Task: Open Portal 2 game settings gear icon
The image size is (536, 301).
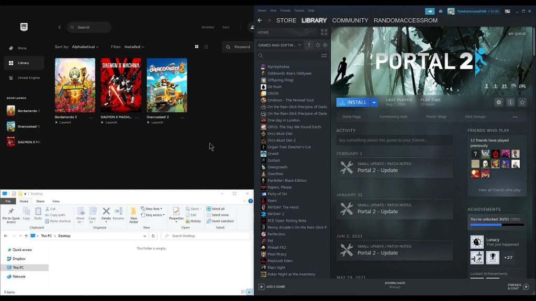Action: tap(499, 102)
